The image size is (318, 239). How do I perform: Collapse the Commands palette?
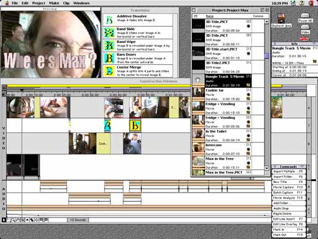(x=303, y=167)
